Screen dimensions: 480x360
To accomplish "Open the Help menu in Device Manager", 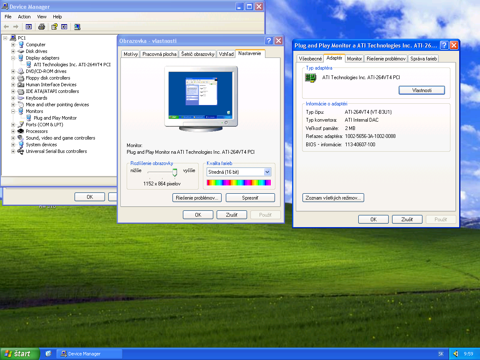I will [x=57, y=17].
